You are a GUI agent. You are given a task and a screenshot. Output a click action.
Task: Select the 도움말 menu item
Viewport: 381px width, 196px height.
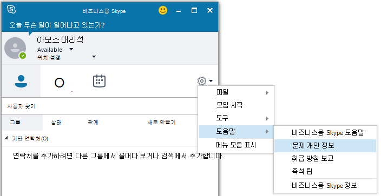pyautogui.click(x=236, y=131)
